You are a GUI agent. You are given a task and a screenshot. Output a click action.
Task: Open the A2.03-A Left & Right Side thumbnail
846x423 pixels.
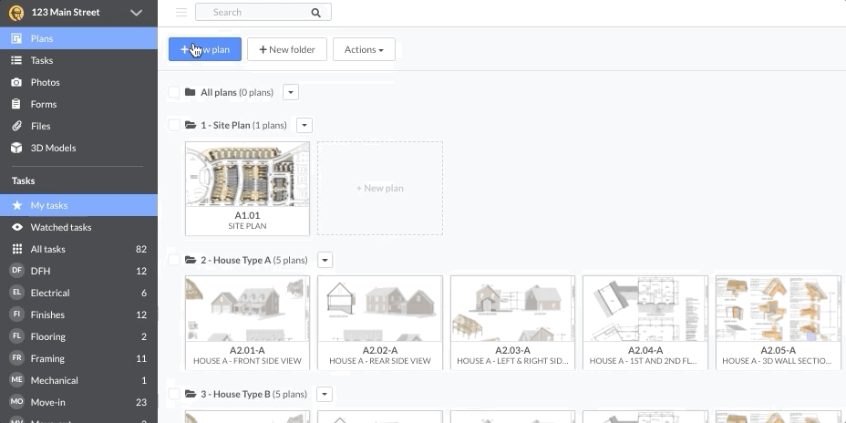click(x=512, y=323)
